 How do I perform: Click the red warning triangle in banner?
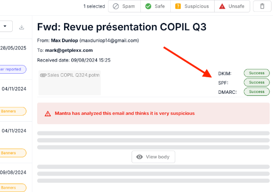tap(48, 114)
